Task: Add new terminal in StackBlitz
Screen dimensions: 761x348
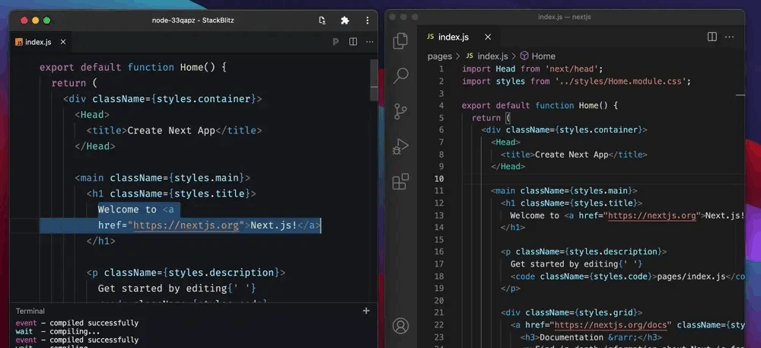Action: coord(367,311)
